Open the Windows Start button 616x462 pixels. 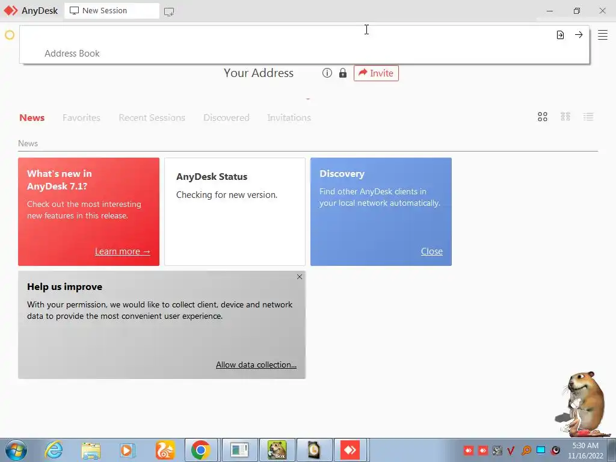pos(16,450)
